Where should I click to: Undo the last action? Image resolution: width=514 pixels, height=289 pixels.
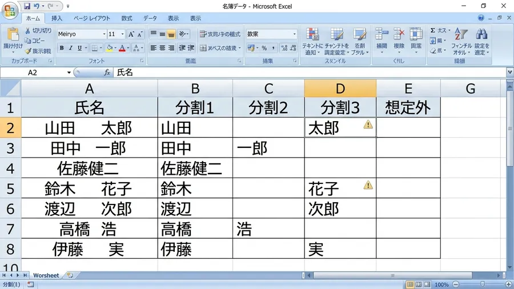[x=37, y=6]
